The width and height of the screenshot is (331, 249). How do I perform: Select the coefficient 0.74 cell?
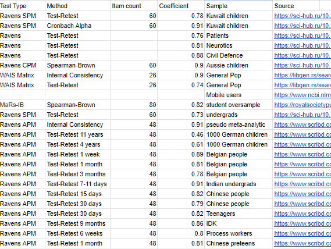[x=181, y=85]
